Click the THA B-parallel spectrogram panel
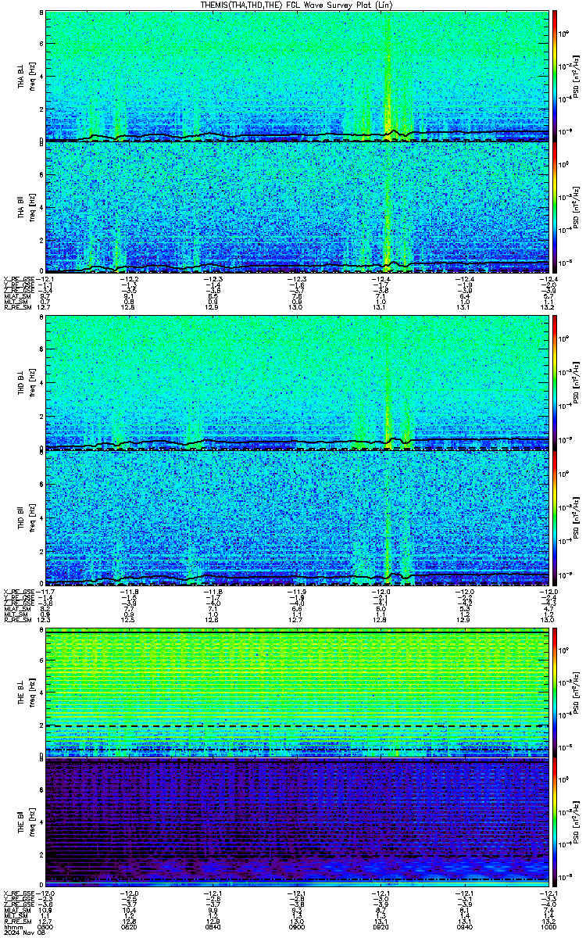 point(296,208)
